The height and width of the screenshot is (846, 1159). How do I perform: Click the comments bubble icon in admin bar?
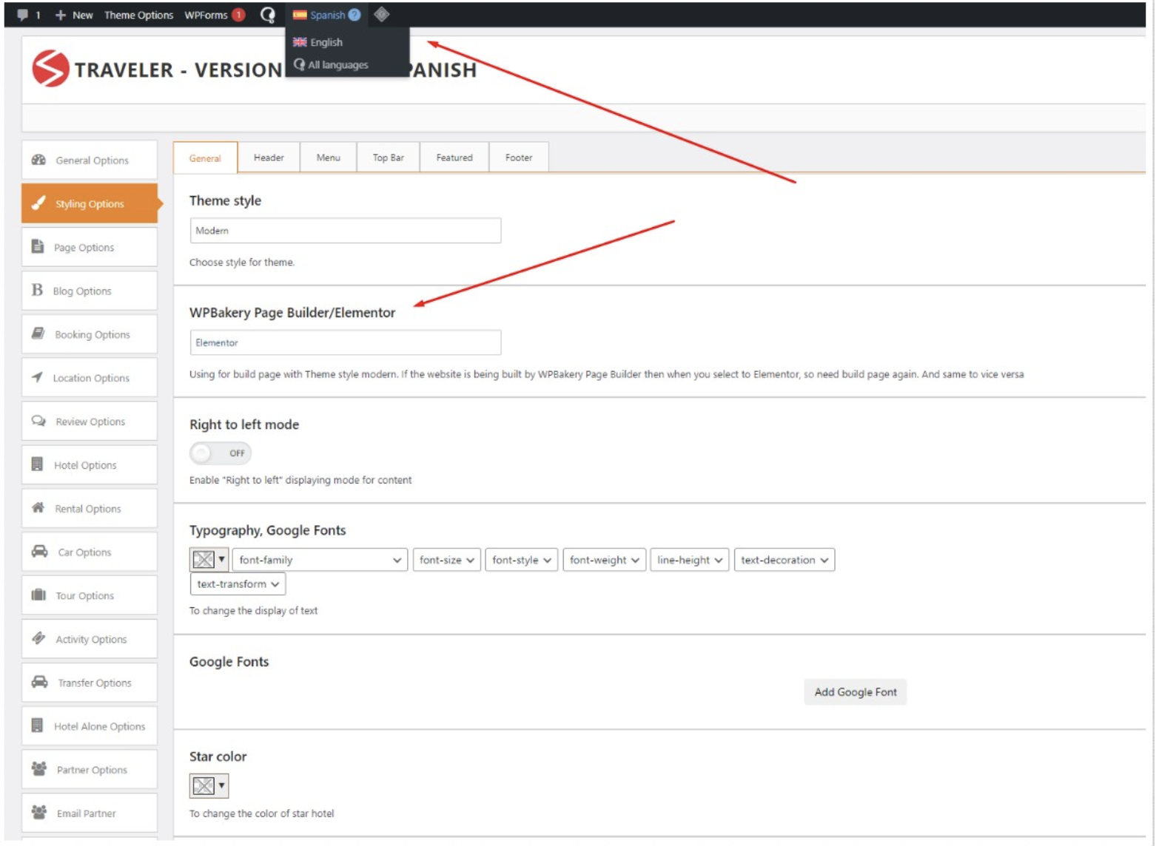point(22,15)
